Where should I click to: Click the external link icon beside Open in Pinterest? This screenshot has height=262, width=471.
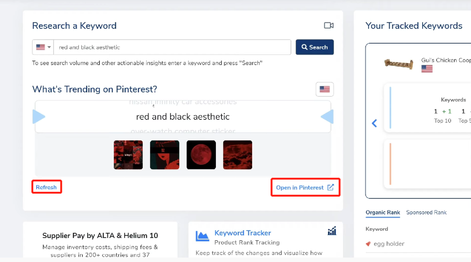pyautogui.click(x=331, y=187)
